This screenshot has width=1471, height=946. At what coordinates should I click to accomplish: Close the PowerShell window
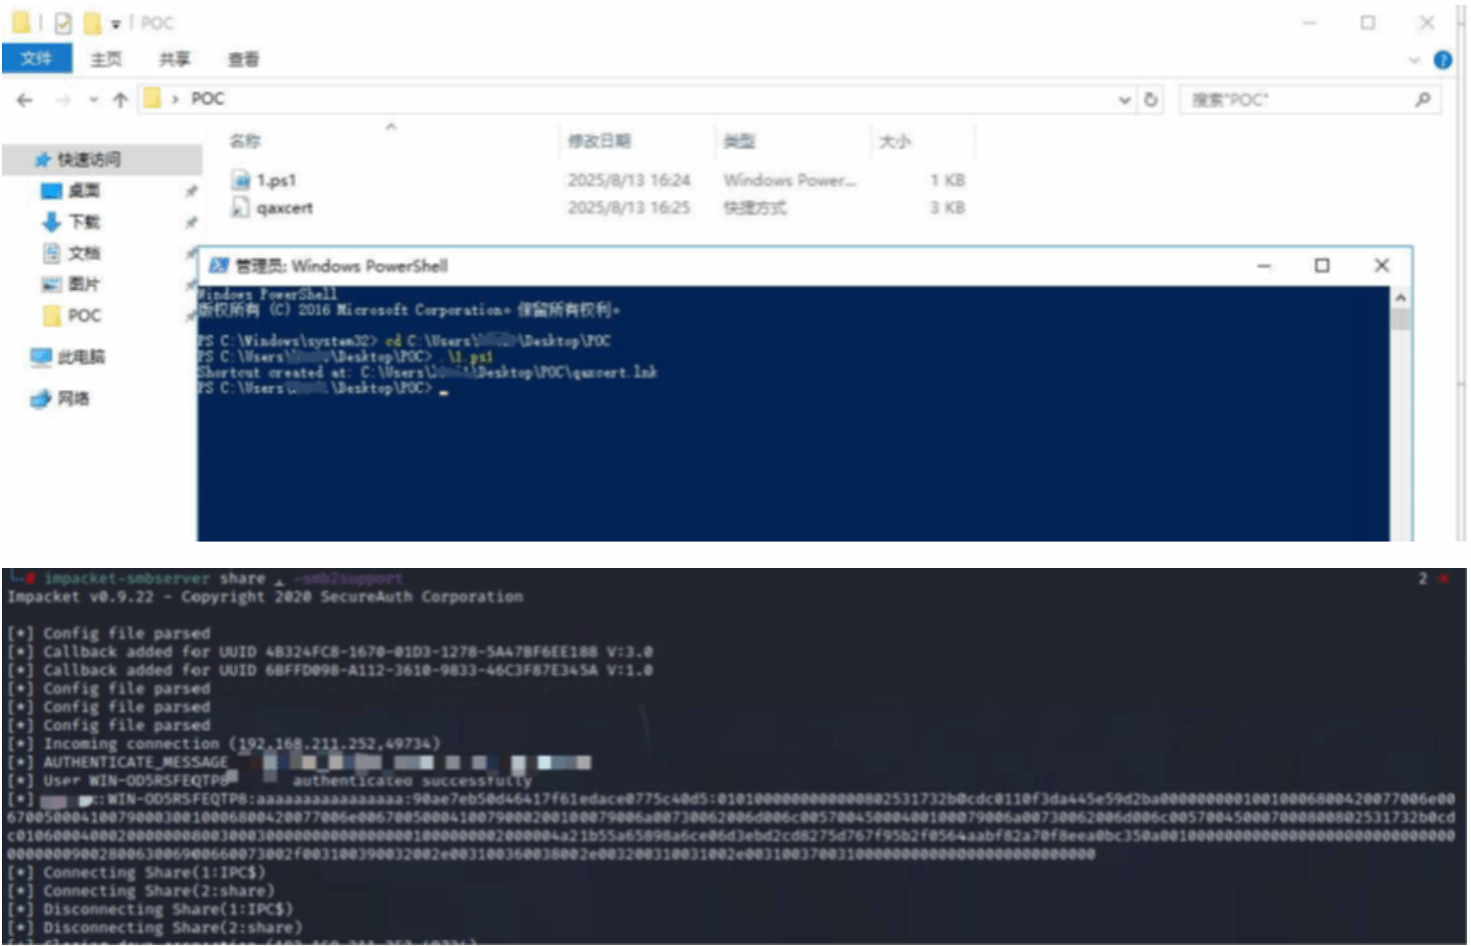[1382, 265]
